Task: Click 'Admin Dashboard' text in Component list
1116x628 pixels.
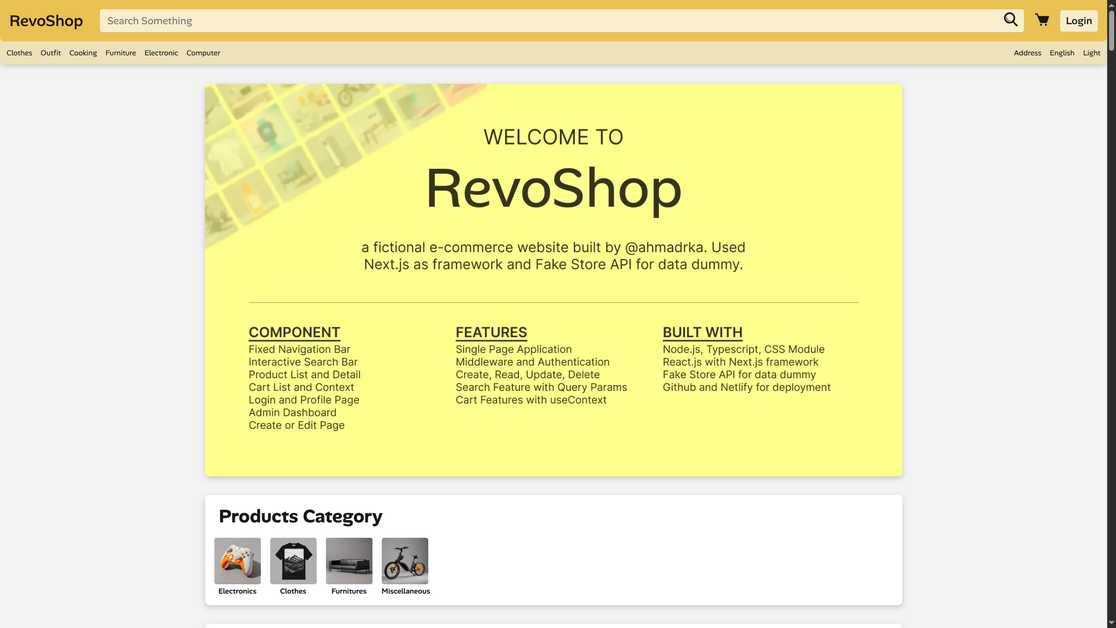Action: tap(292, 413)
